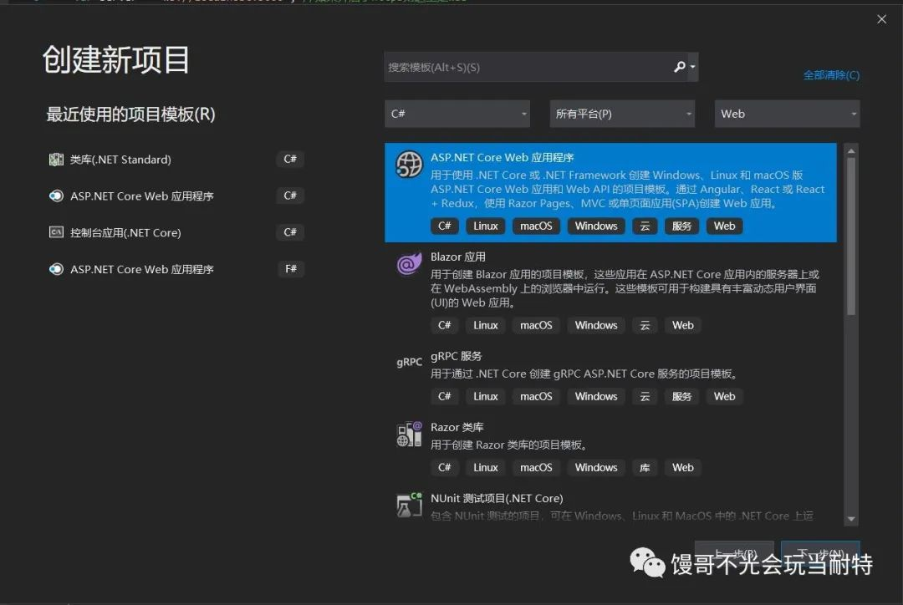Click the Razor 类库 template icon
Screen dimensions: 903x605
pyautogui.click(x=409, y=435)
